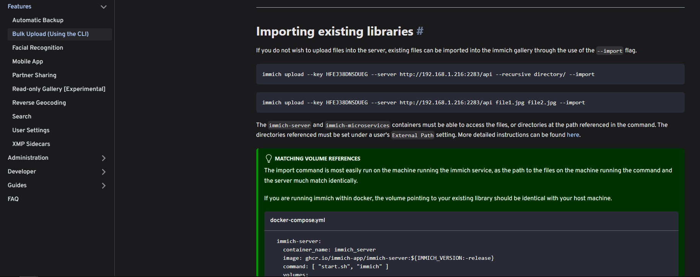The height and width of the screenshot is (277, 700).
Task: Click the # anchor beside Importing existing libraries
Action: pyautogui.click(x=420, y=31)
